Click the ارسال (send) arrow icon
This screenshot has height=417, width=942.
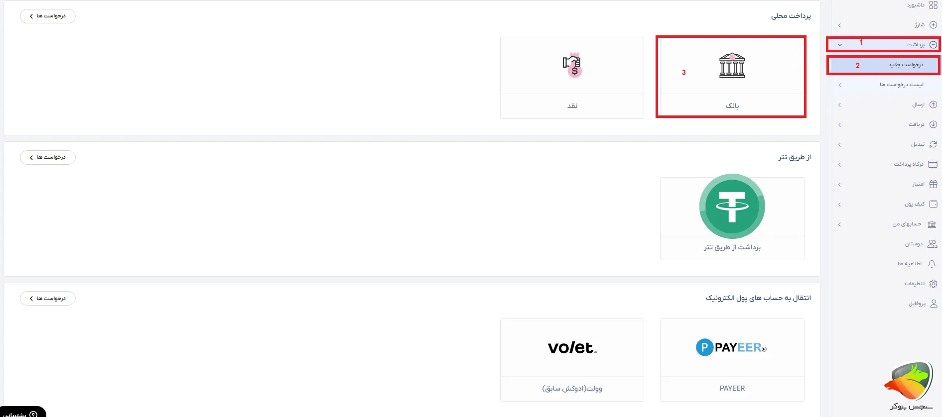pyautogui.click(x=933, y=104)
